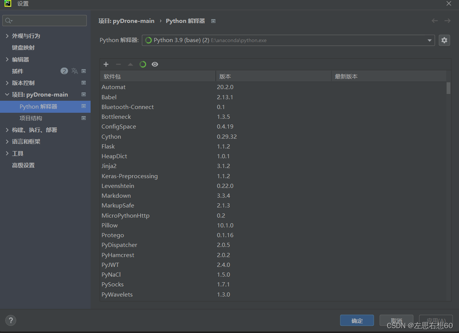
Task: Select the HeapDict package row
Action: pos(273,156)
